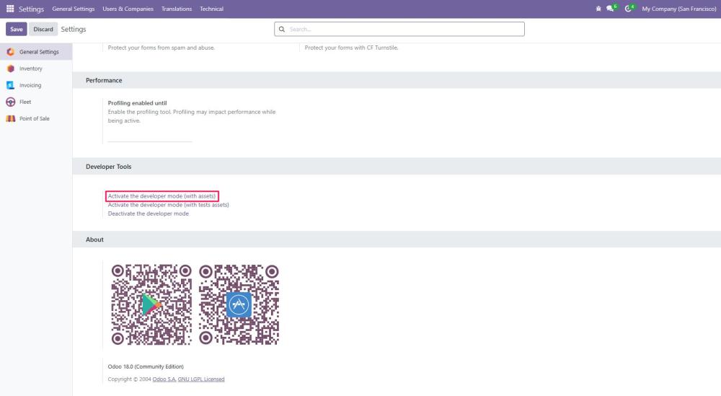Click Deactivate the developer mode link
This screenshot has height=396, width=721.
[x=148, y=214]
